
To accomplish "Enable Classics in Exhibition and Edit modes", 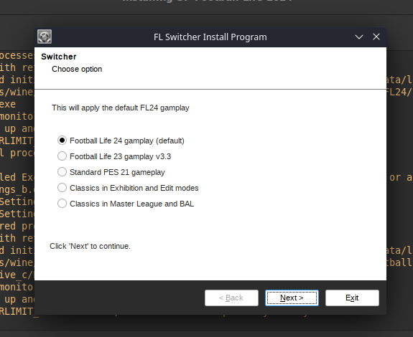I will click(62, 188).
